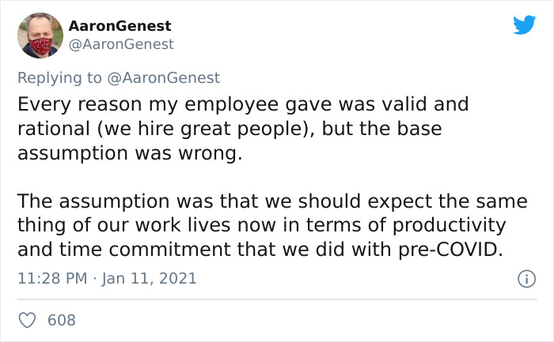The image size is (554, 342).
Task: Click the line starting "thing of our work lives"
Action: pyautogui.click(x=262, y=226)
